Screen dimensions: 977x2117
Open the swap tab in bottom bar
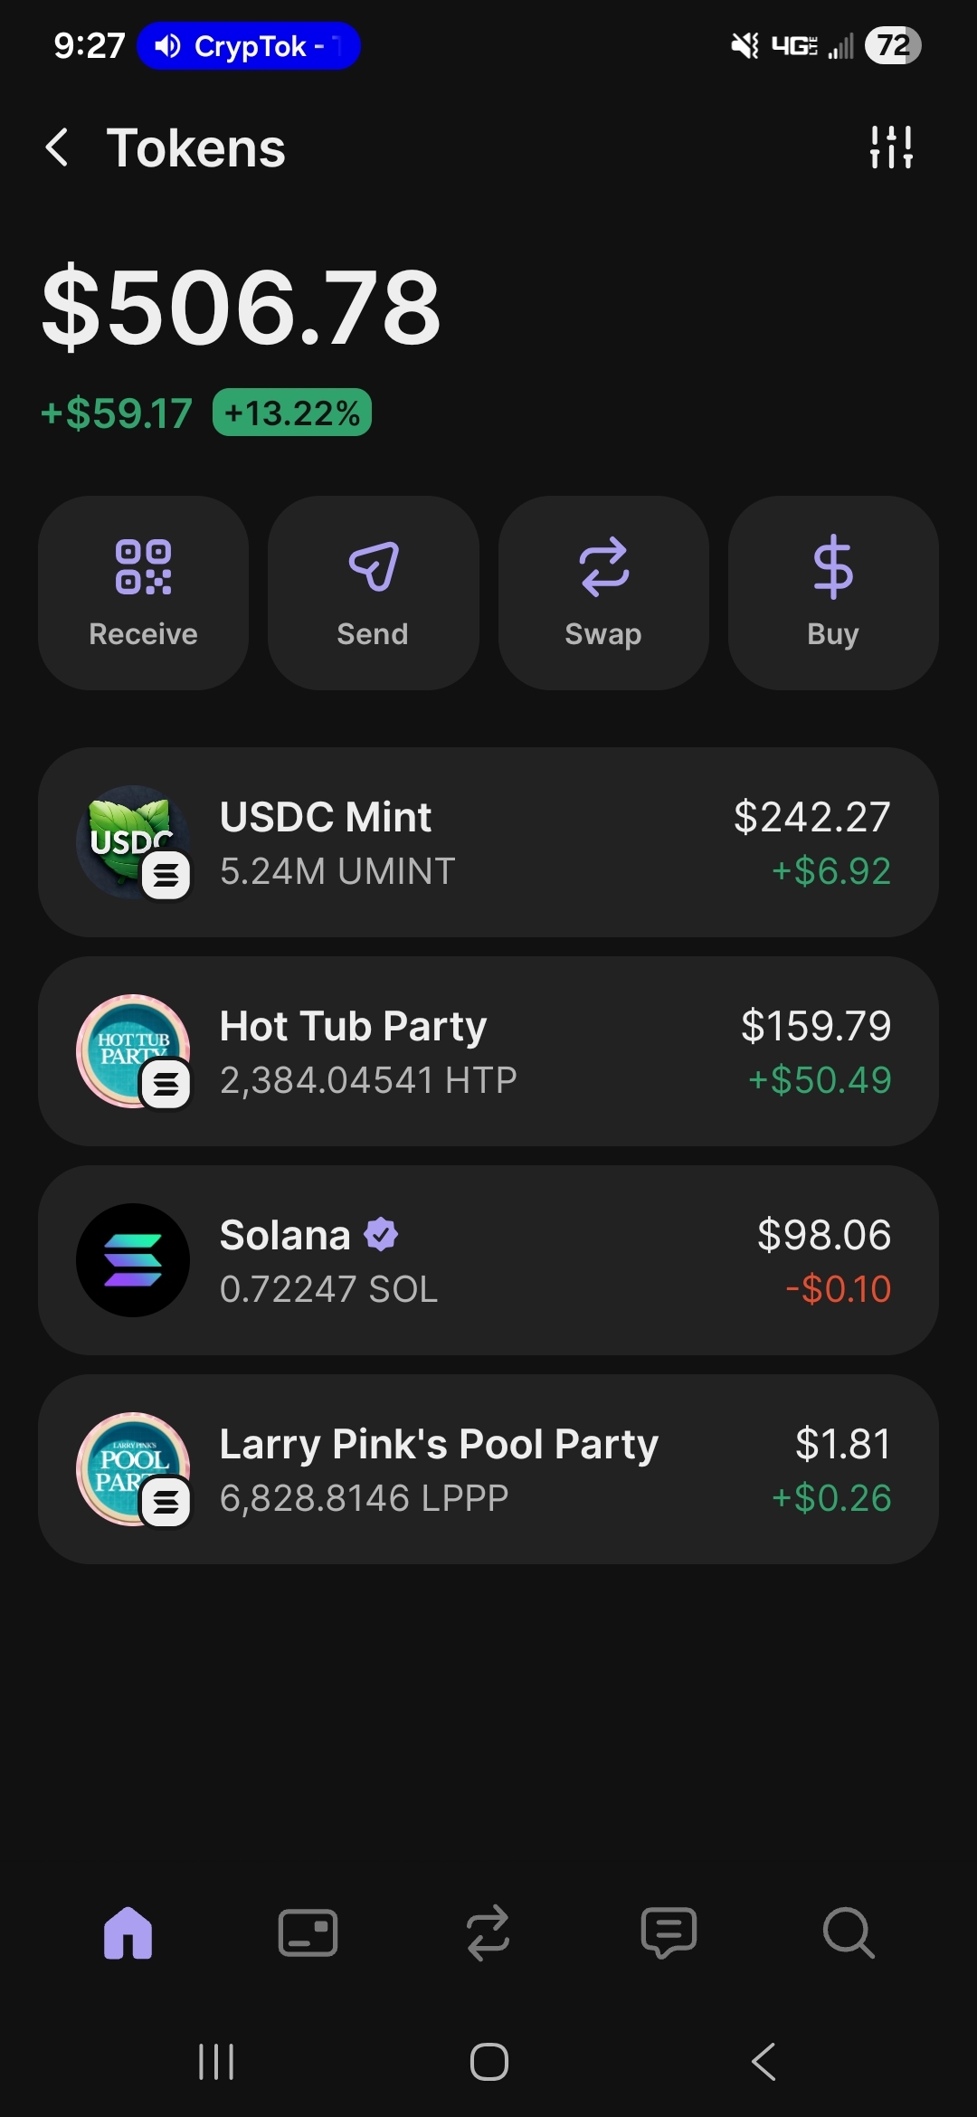(x=488, y=1933)
